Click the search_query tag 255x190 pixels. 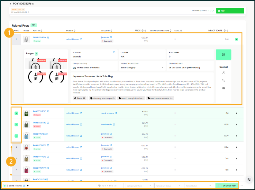coord(131,98)
